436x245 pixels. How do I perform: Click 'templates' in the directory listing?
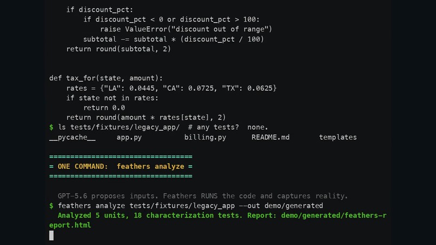pyautogui.click(x=338, y=137)
